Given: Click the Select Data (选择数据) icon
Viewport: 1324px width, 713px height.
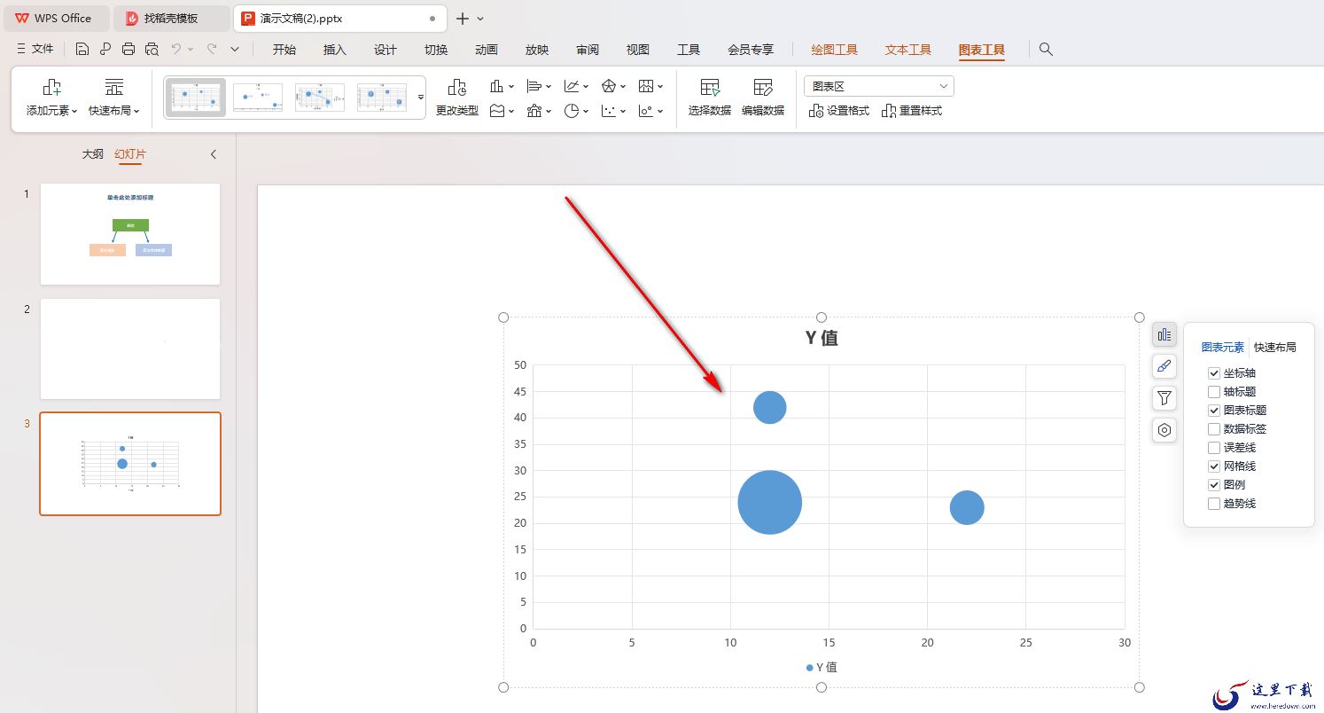Looking at the screenshot, I should click(x=710, y=87).
